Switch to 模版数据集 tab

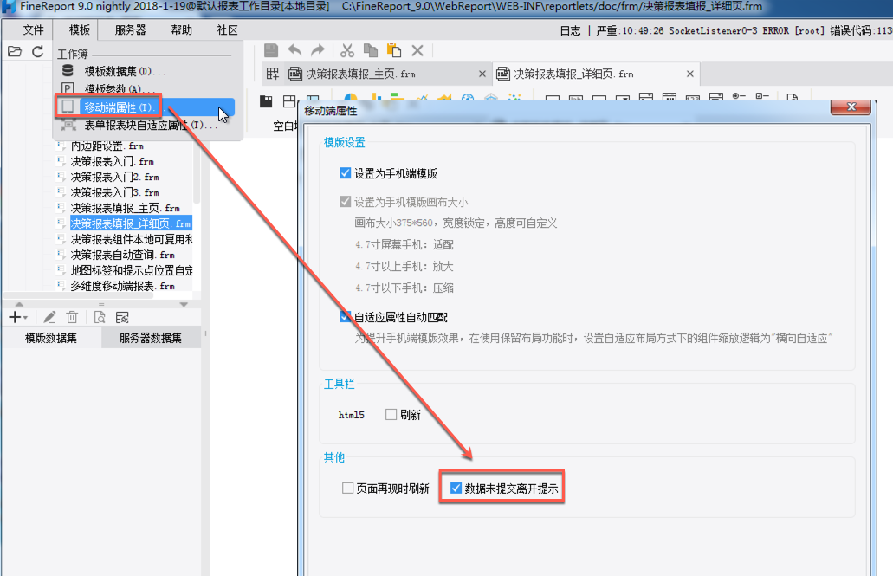coord(51,338)
